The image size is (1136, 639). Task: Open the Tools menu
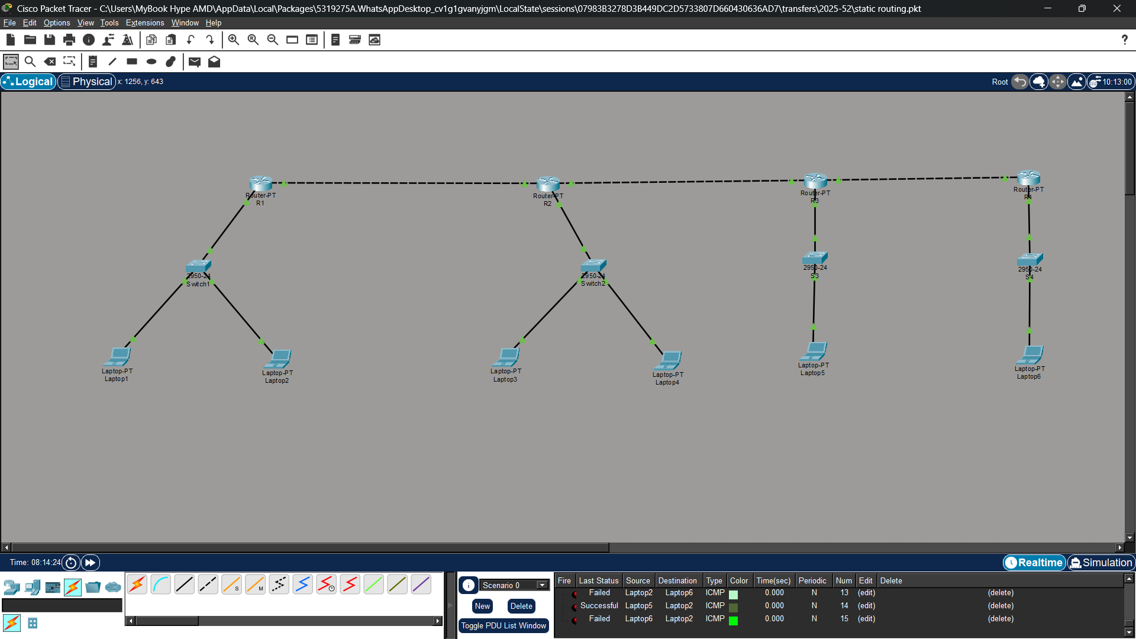[109, 22]
